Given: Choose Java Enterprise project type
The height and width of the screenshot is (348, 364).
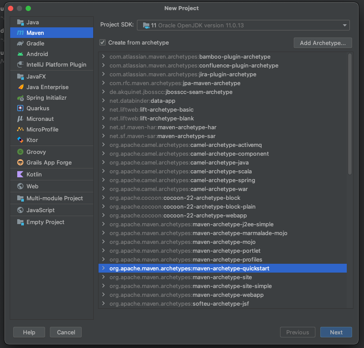Looking at the screenshot, I should tap(52, 87).
